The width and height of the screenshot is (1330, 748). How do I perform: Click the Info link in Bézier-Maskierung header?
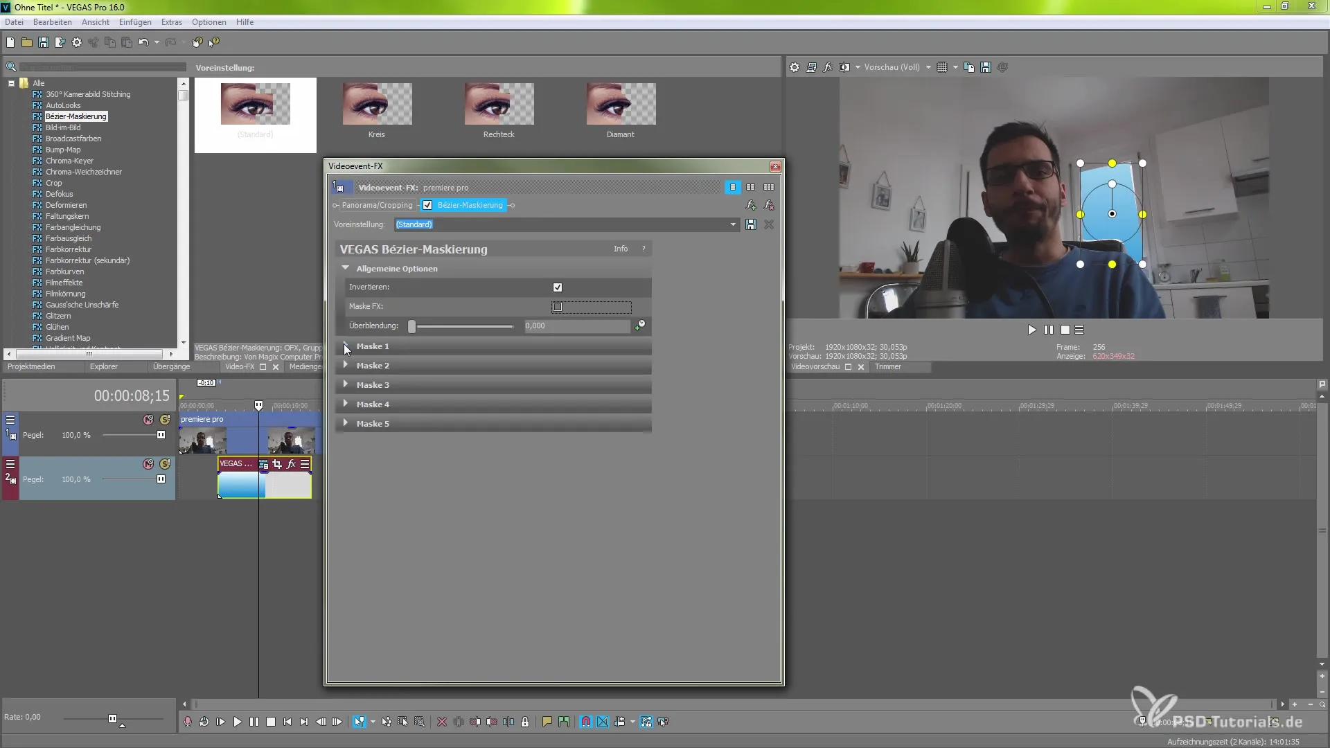(x=621, y=249)
